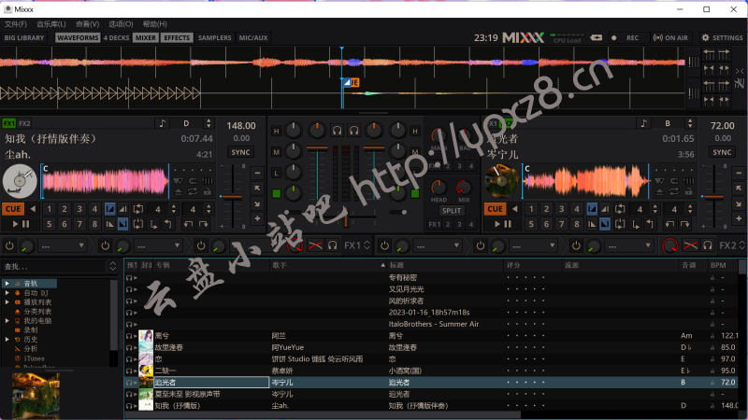Click left deck hotcue 1
This screenshot has width=748, height=420.
[x=50, y=209]
